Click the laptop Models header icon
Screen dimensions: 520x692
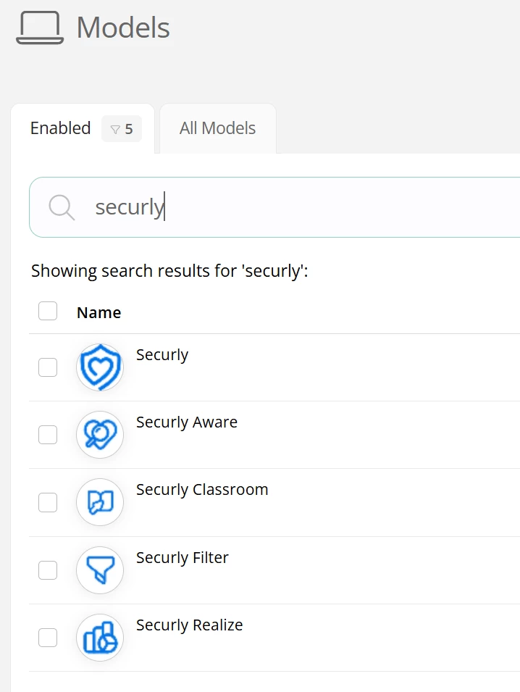[40, 28]
